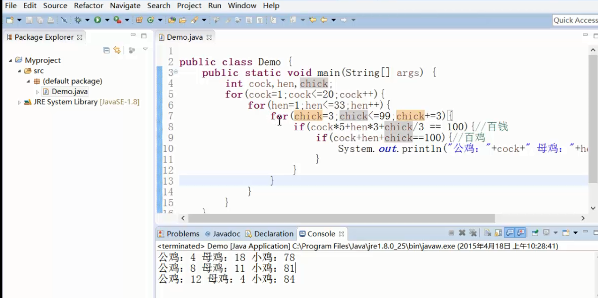Collapse the Myproject tree node

[10, 61]
